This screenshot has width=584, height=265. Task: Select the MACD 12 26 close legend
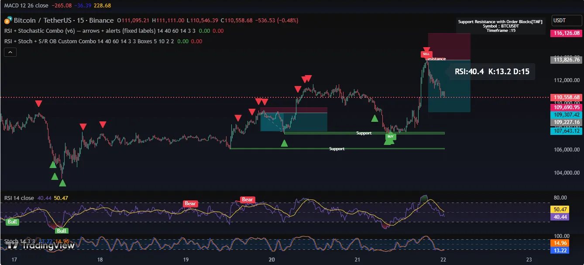pyautogui.click(x=26, y=5)
